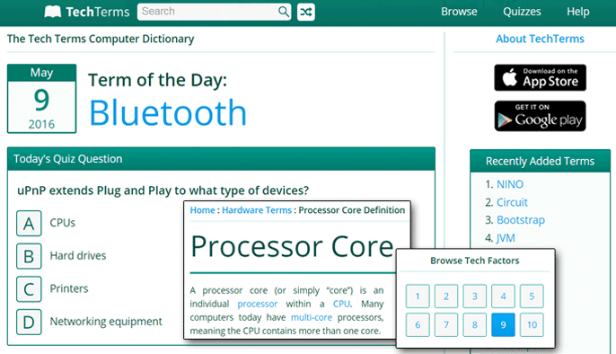Open the App Store download badge
The width and height of the screenshot is (616, 354).
pos(541,77)
